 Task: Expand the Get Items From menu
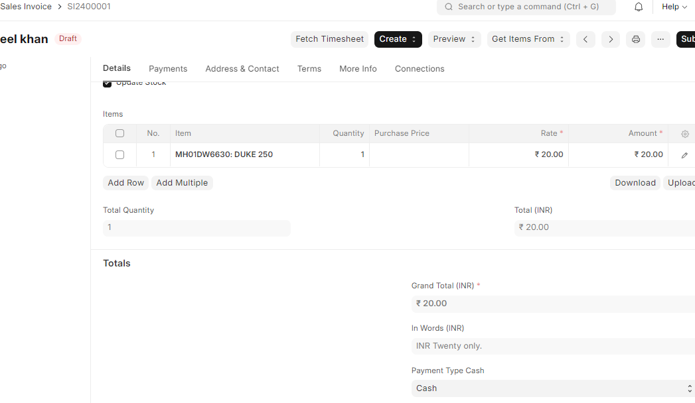pos(528,39)
